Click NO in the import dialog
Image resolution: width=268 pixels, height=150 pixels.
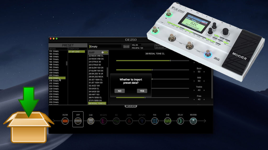(x=119, y=91)
